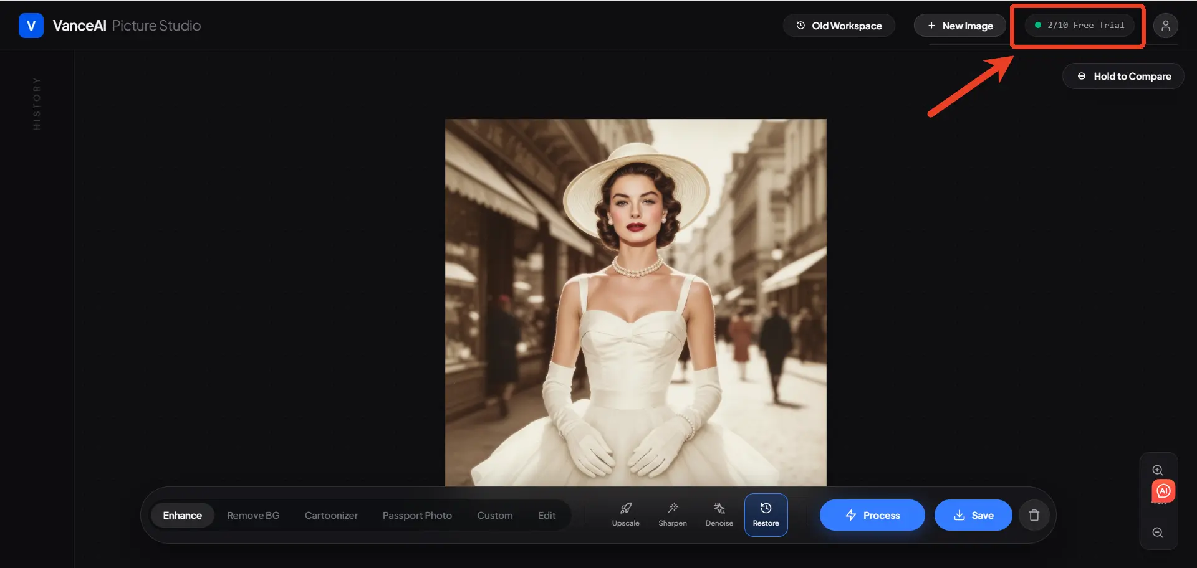This screenshot has height=568, width=1197.
Task: Select the Upscale tool
Action: 625,514
